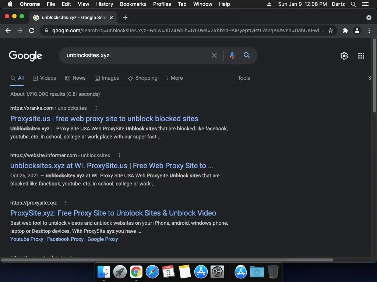The image size is (377, 282).
Task: Open the blue App Store dock icon
Action: click(x=201, y=272)
